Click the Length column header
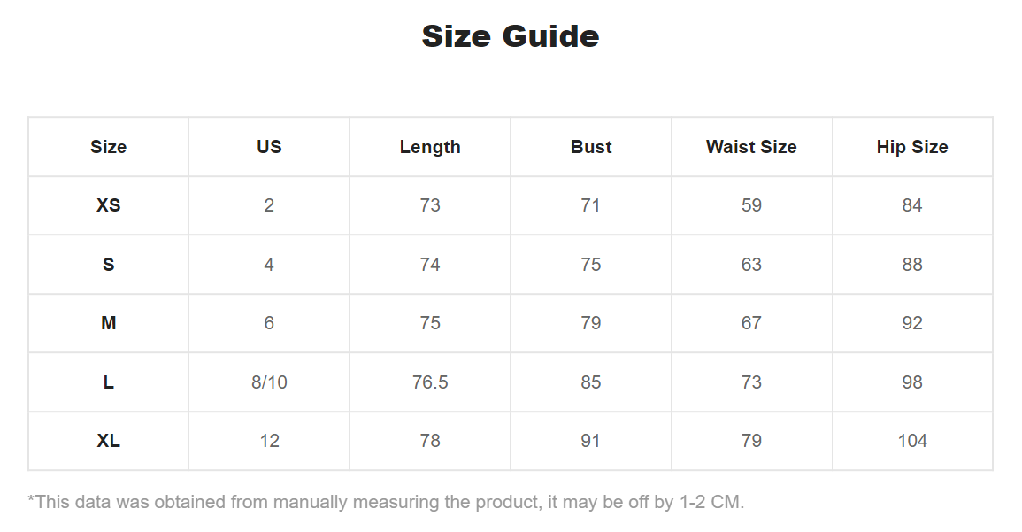 430,147
